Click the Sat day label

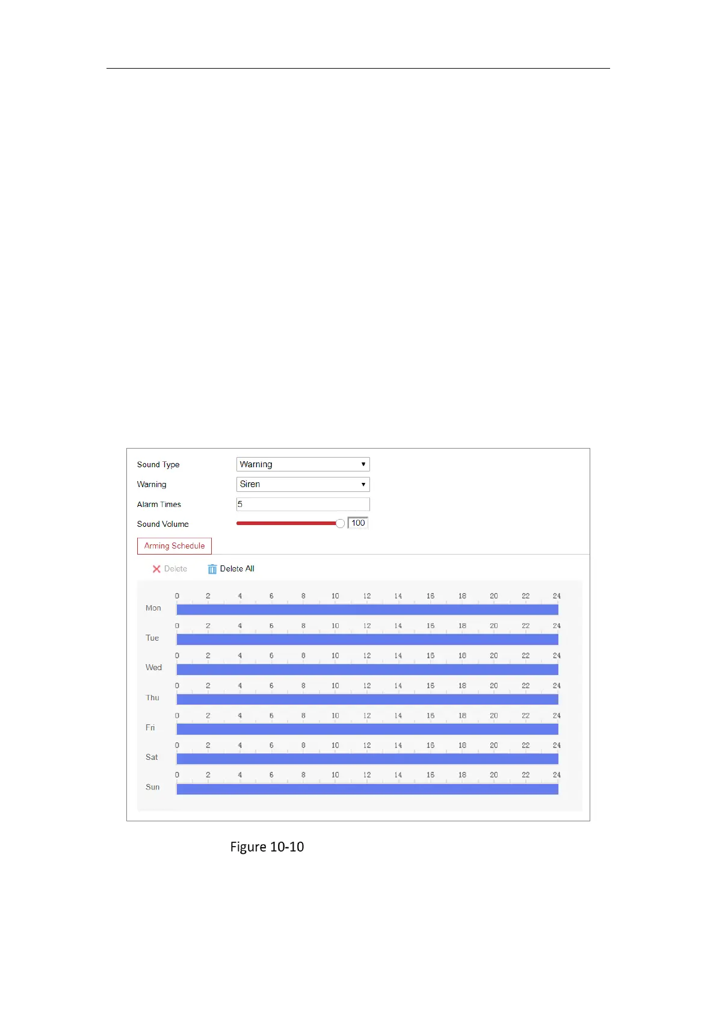pyautogui.click(x=152, y=757)
